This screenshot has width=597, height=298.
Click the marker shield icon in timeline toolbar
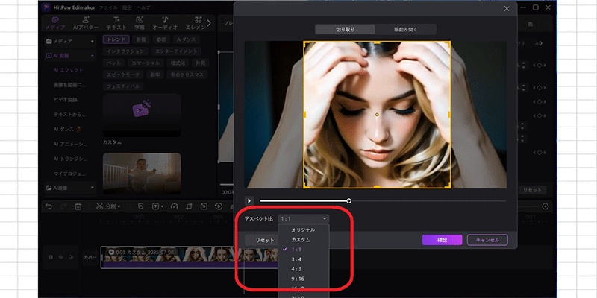pos(141,206)
